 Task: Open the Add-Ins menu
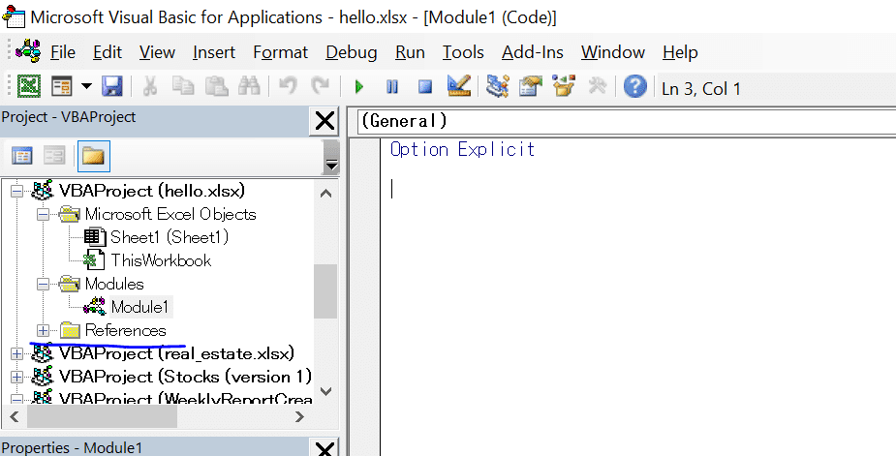(533, 52)
